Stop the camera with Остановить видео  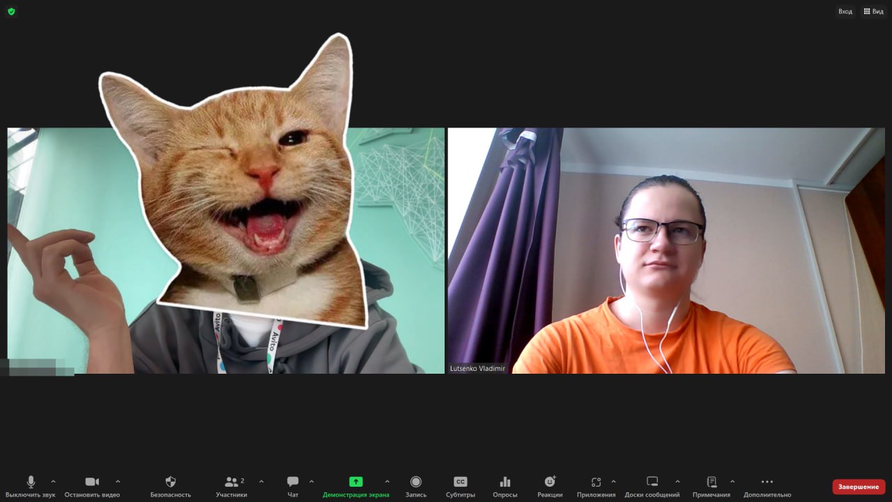click(x=92, y=482)
